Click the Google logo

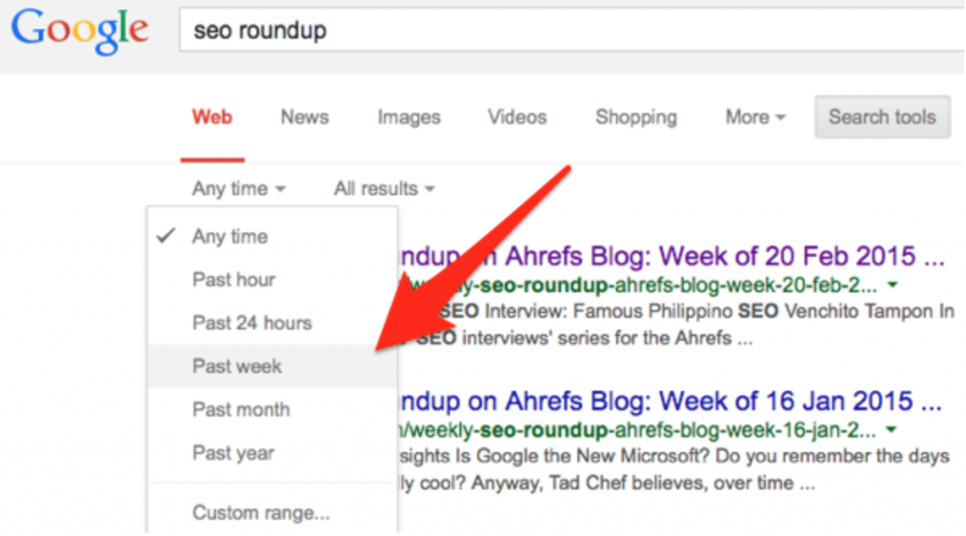pos(79,31)
